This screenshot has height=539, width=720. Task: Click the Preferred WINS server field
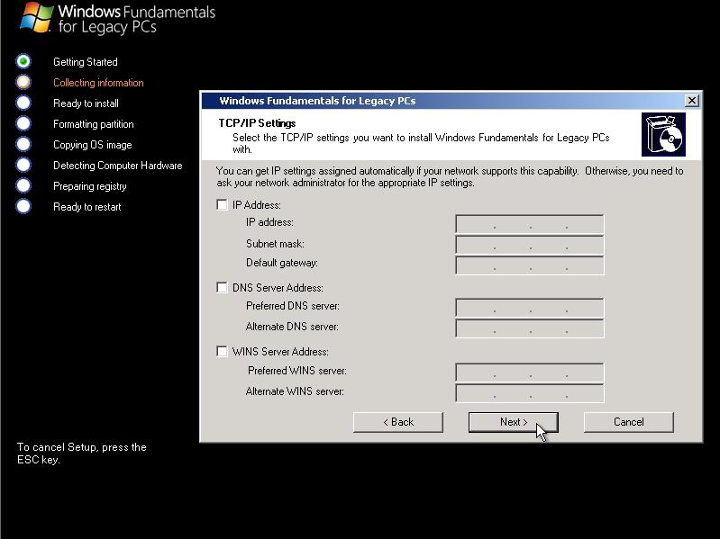pos(530,373)
